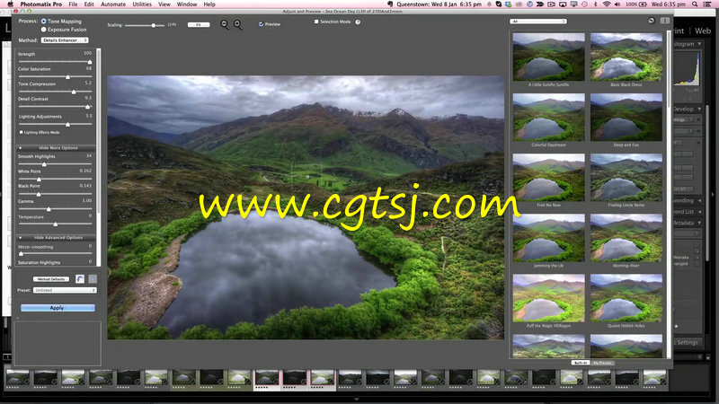
Task: Open the Method dropdown showing Details Enhancer
Action: point(65,40)
